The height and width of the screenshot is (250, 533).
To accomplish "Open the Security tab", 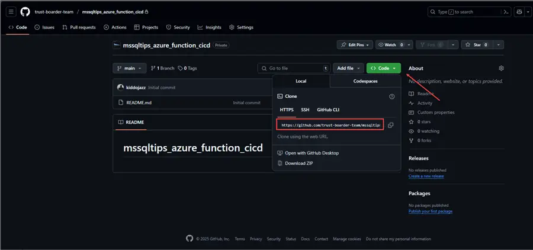I will (x=178, y=27).
